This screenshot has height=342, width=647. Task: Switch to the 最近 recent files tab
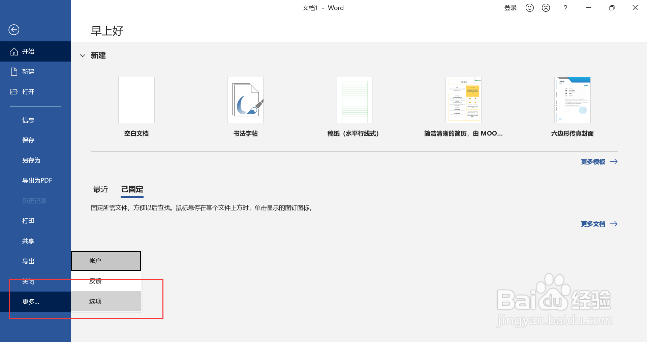[x=100, y=189]
